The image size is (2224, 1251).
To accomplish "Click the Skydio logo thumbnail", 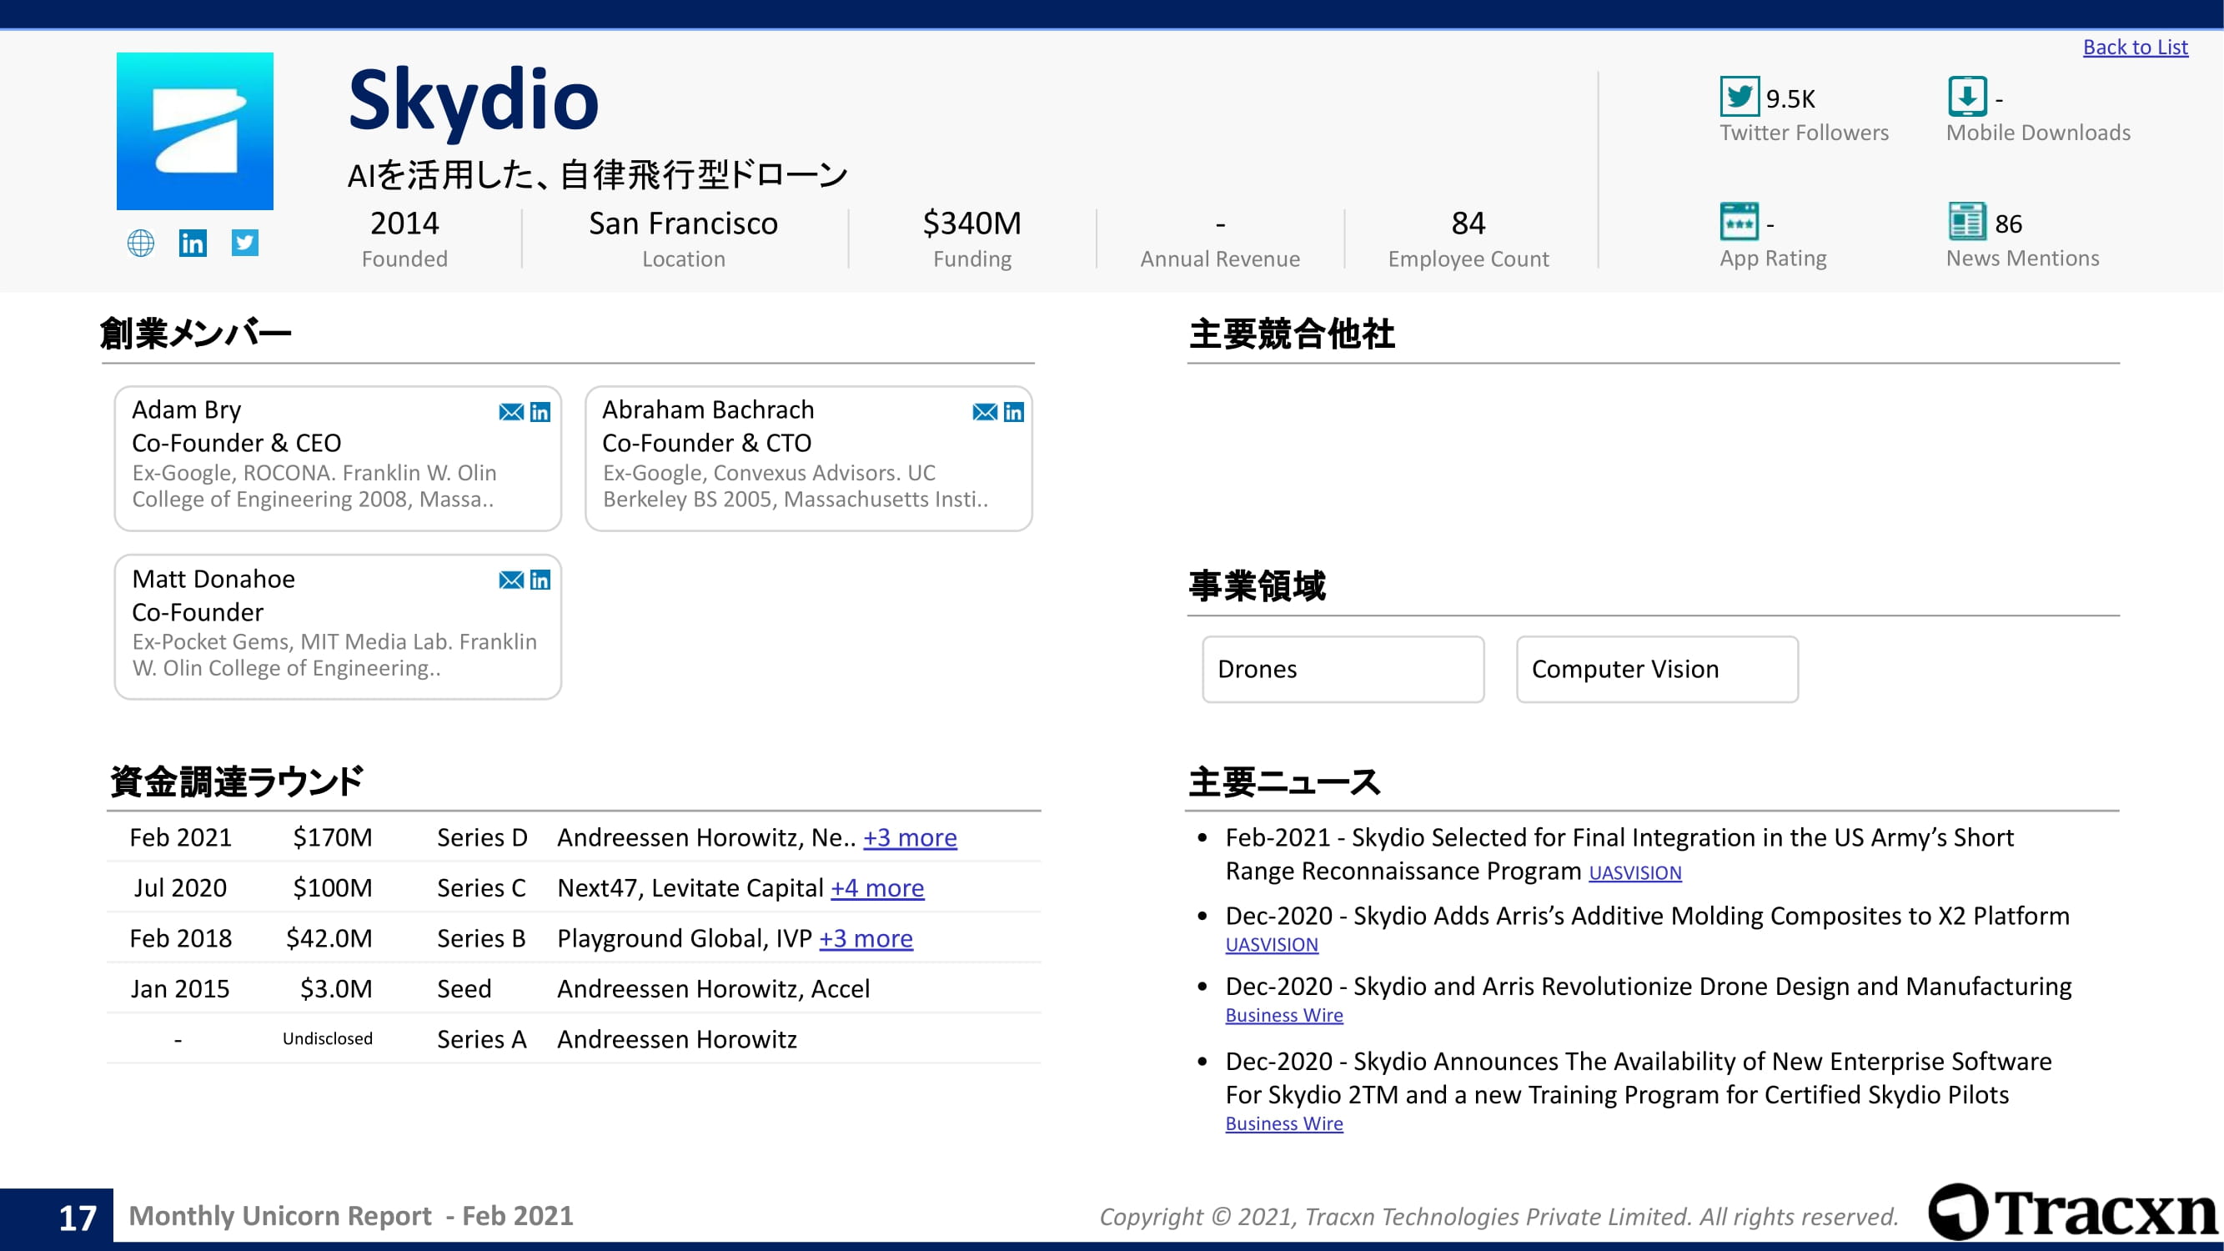I will tap(195, 131).
